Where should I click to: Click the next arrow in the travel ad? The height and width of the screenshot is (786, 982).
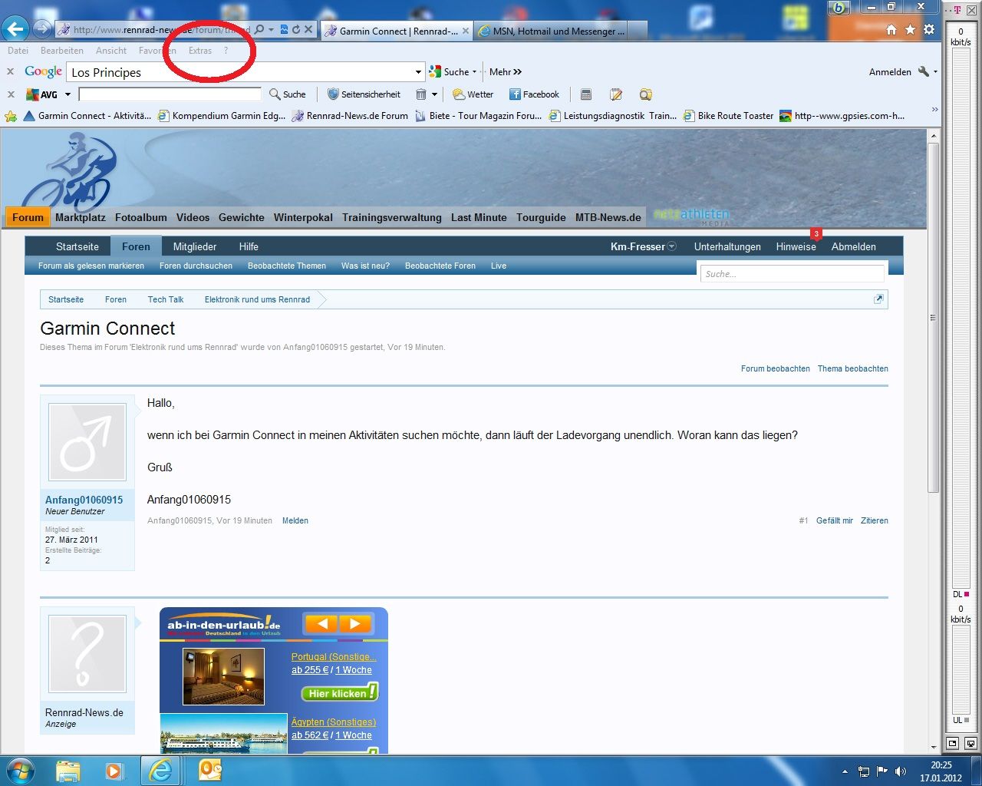(354, 623)
